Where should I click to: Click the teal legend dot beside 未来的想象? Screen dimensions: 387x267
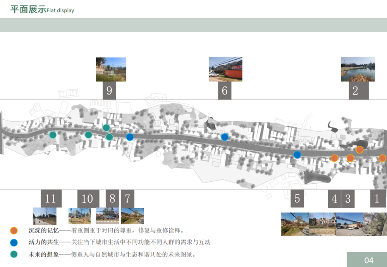tap(14, 254)
